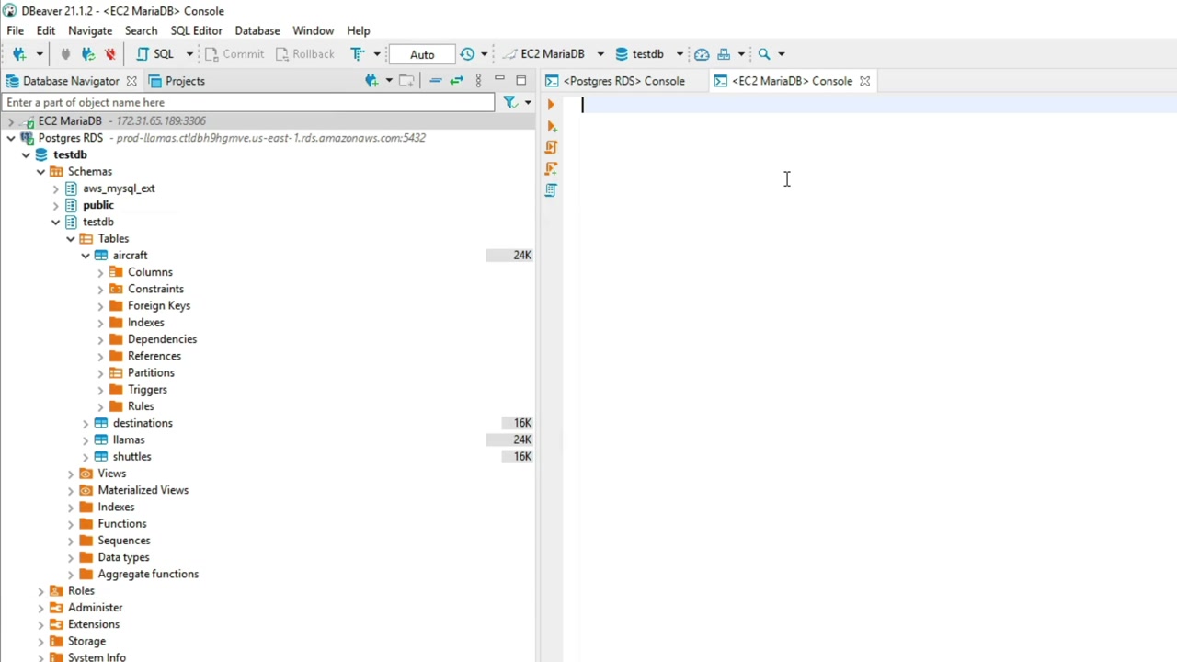The width and height of the screenshot is (1177, 662).
Task: Select the Aggregate functions folder
Action: coord(148,574)
